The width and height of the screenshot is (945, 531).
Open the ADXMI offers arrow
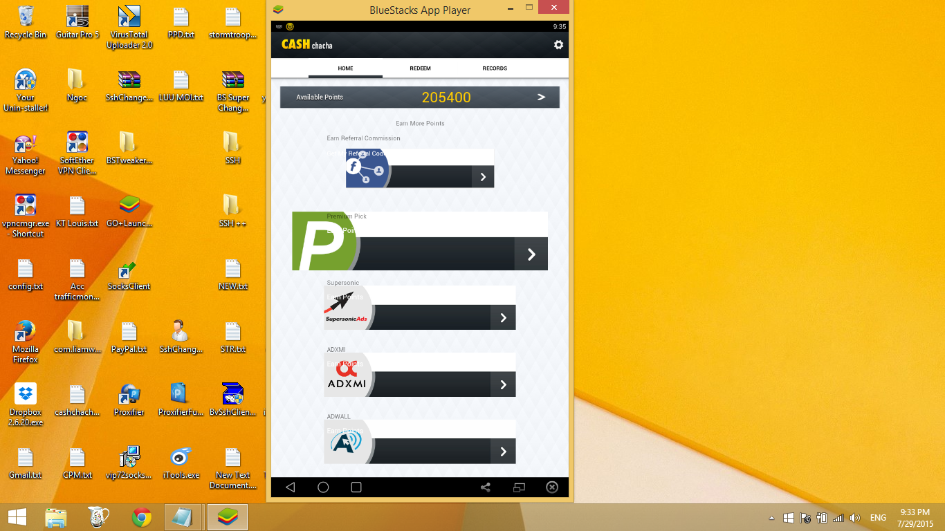point(503,384)
